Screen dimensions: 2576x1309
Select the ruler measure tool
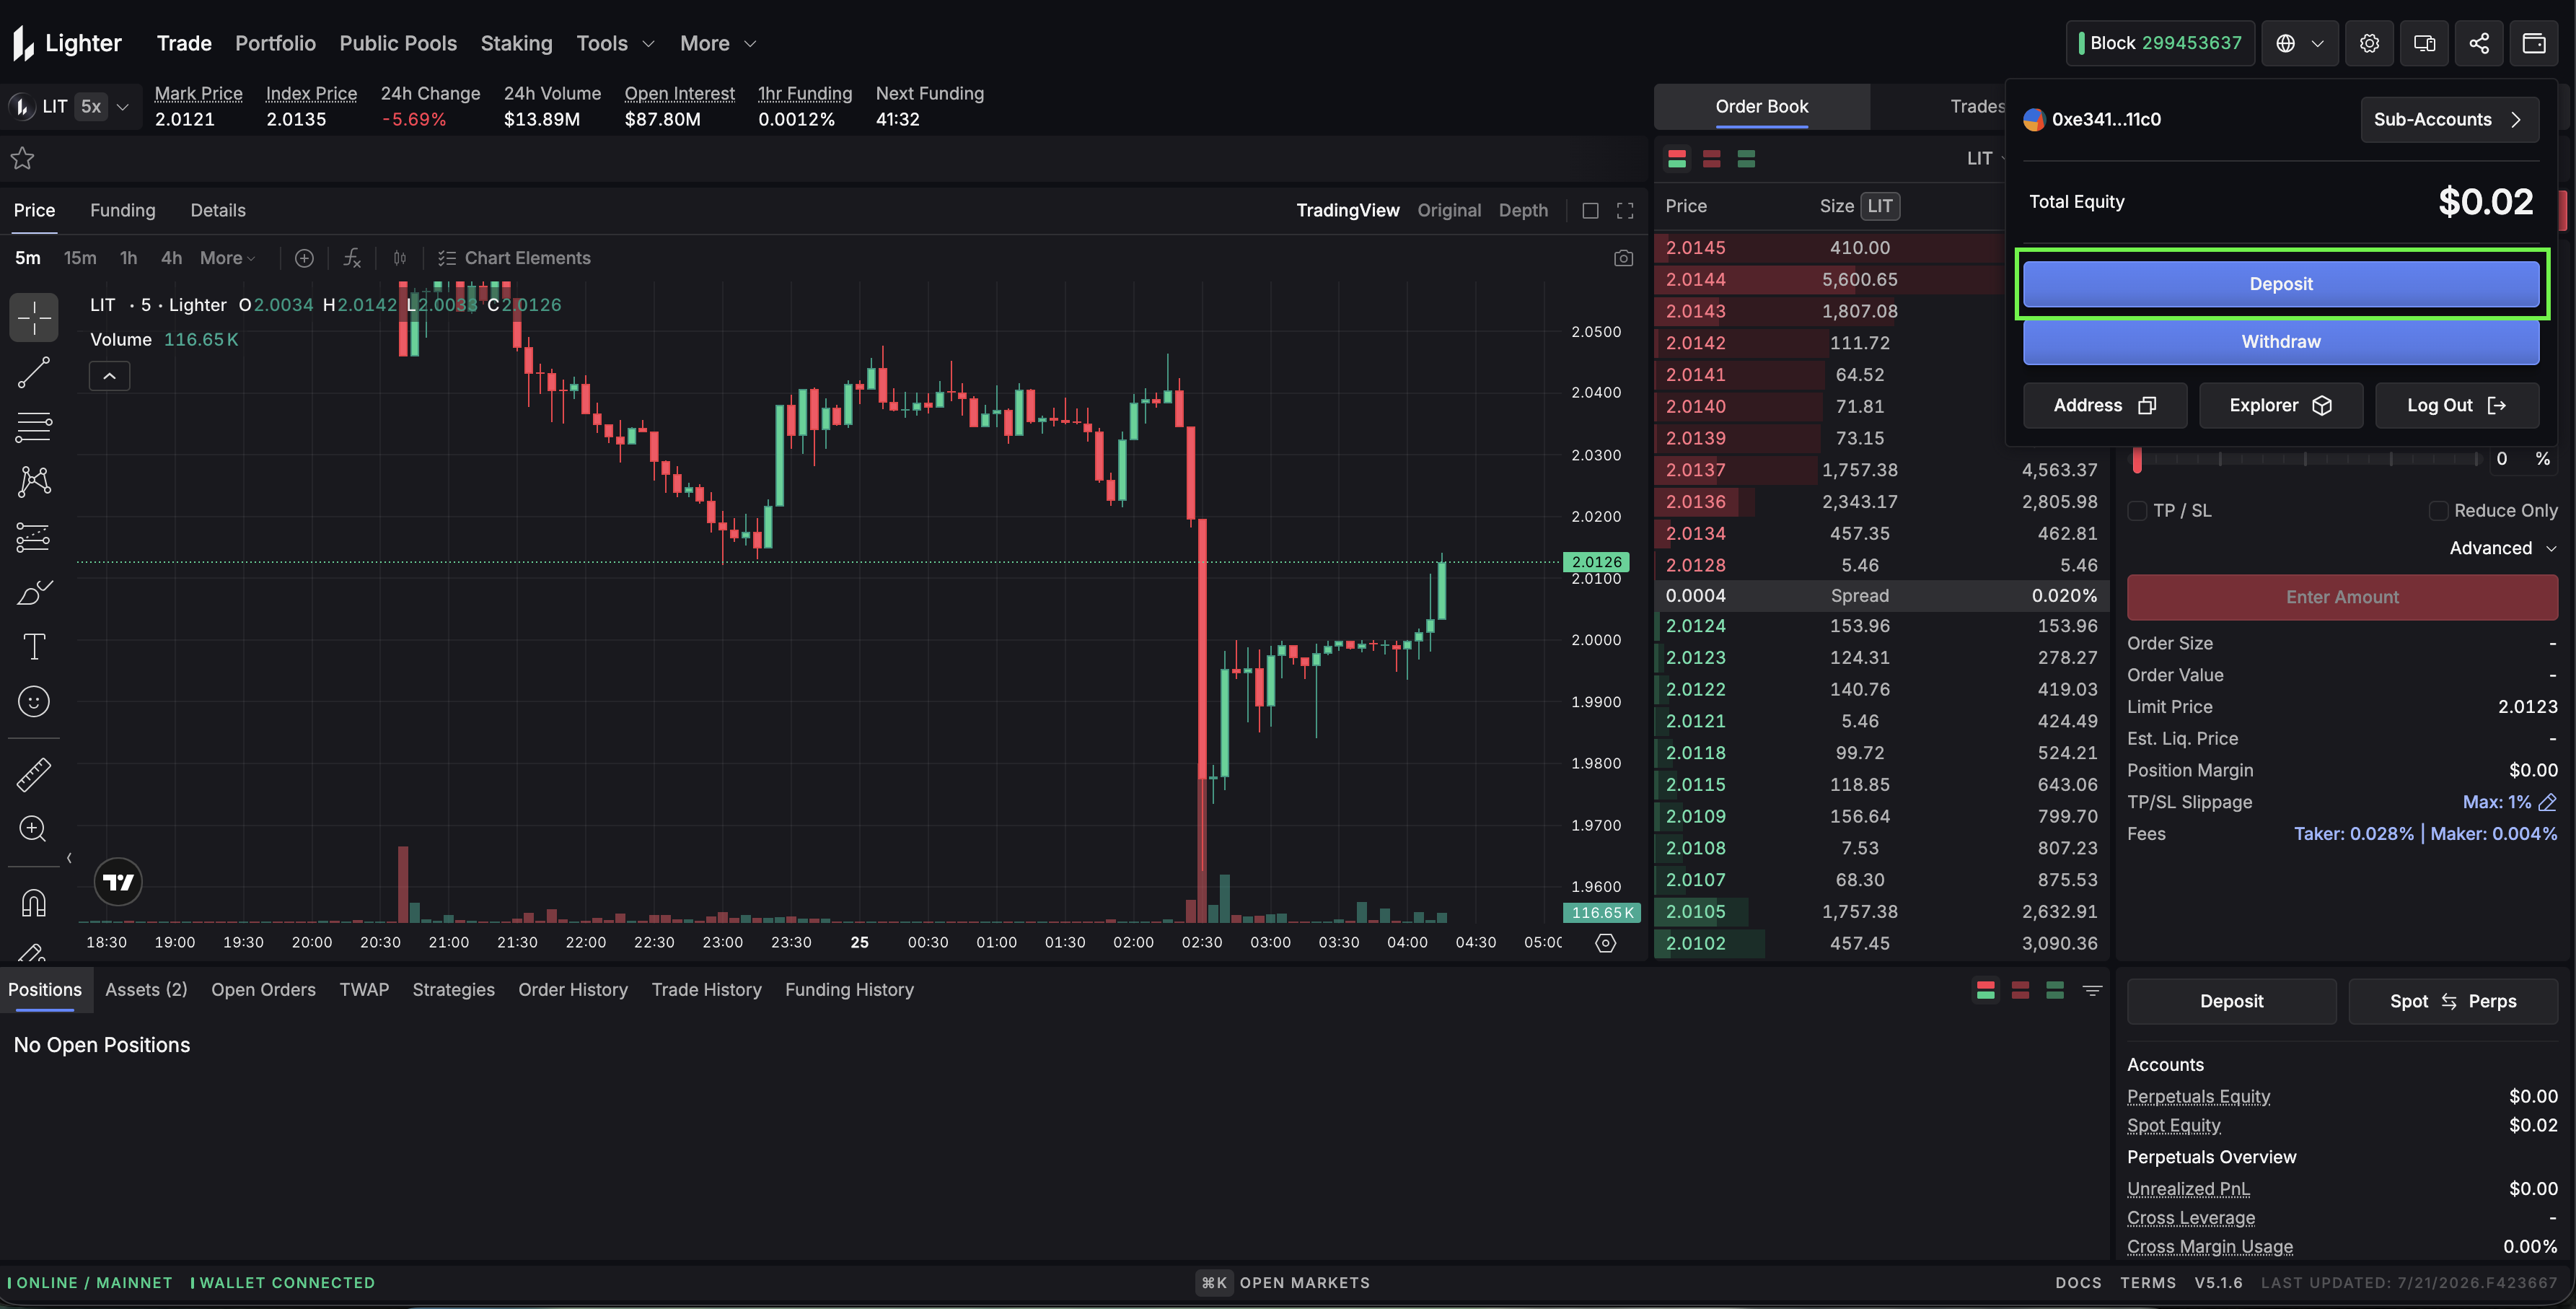(x=34, y=774)
